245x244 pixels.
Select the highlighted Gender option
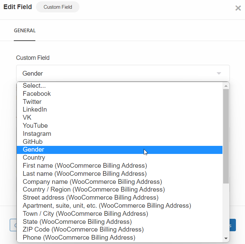tap(119, 150)
